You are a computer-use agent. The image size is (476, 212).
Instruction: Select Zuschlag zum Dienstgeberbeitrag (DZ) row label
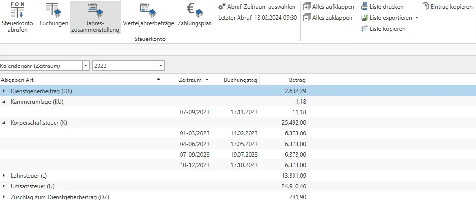point(60,197)
